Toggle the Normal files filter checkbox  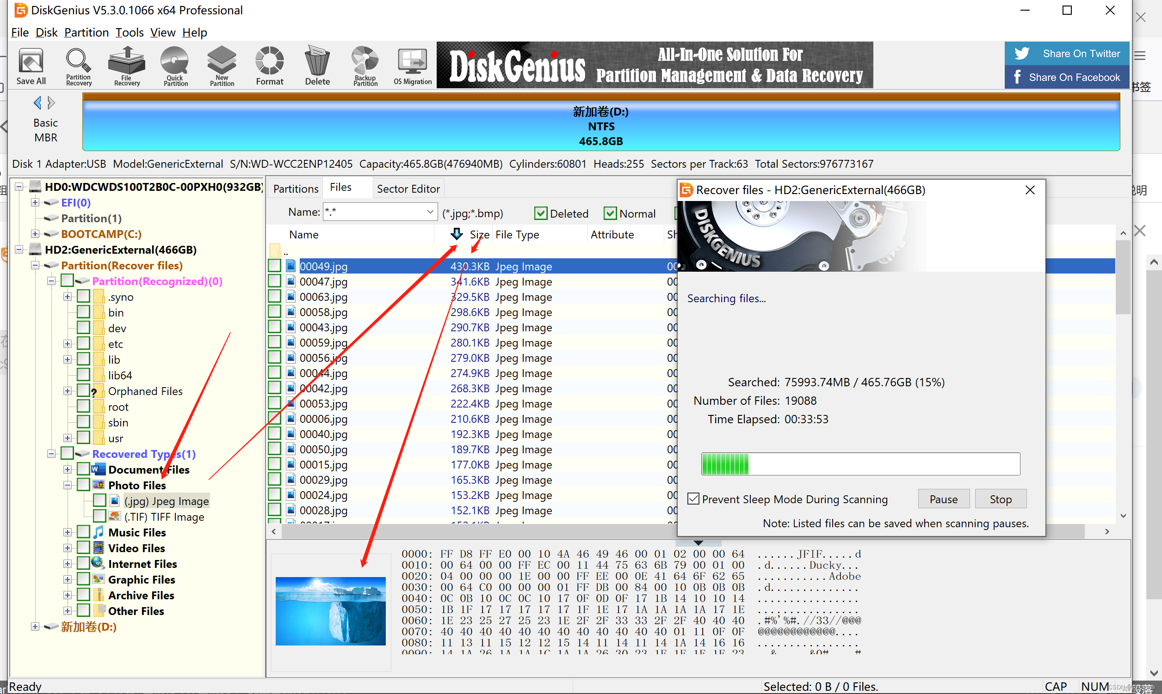point(610,214)
